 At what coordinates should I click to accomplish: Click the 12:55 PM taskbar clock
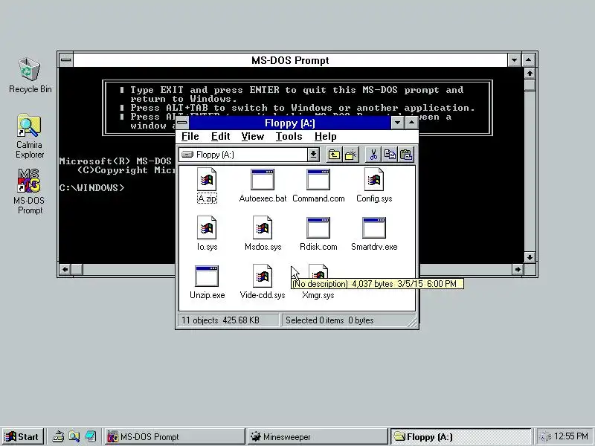[x=570, y=436]
